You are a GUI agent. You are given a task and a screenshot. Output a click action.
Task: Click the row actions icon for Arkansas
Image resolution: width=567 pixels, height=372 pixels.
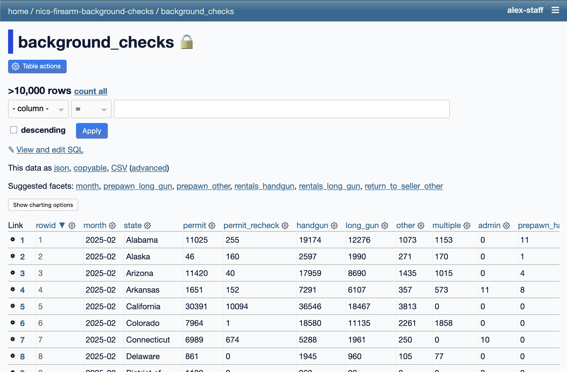point(13,289)
